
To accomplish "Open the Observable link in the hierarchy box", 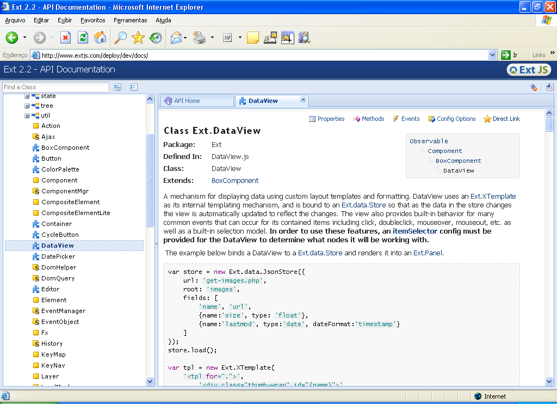I will (x=429, y=141).
